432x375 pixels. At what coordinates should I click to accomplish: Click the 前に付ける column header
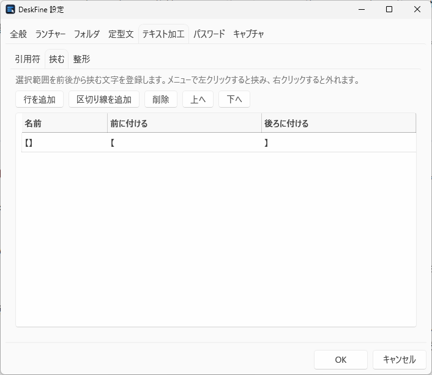(184, 123)
